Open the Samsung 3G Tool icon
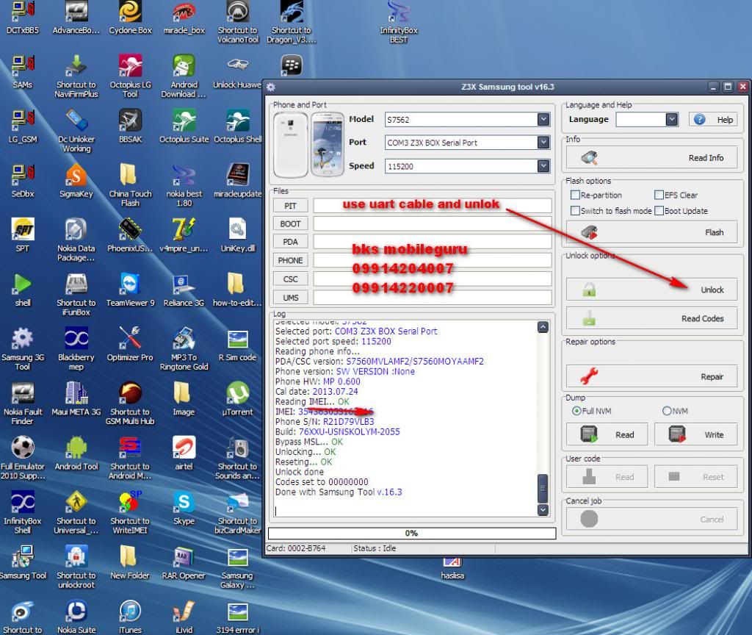The width and height of the screenshot is (752, 635). (x=23, y=348)
